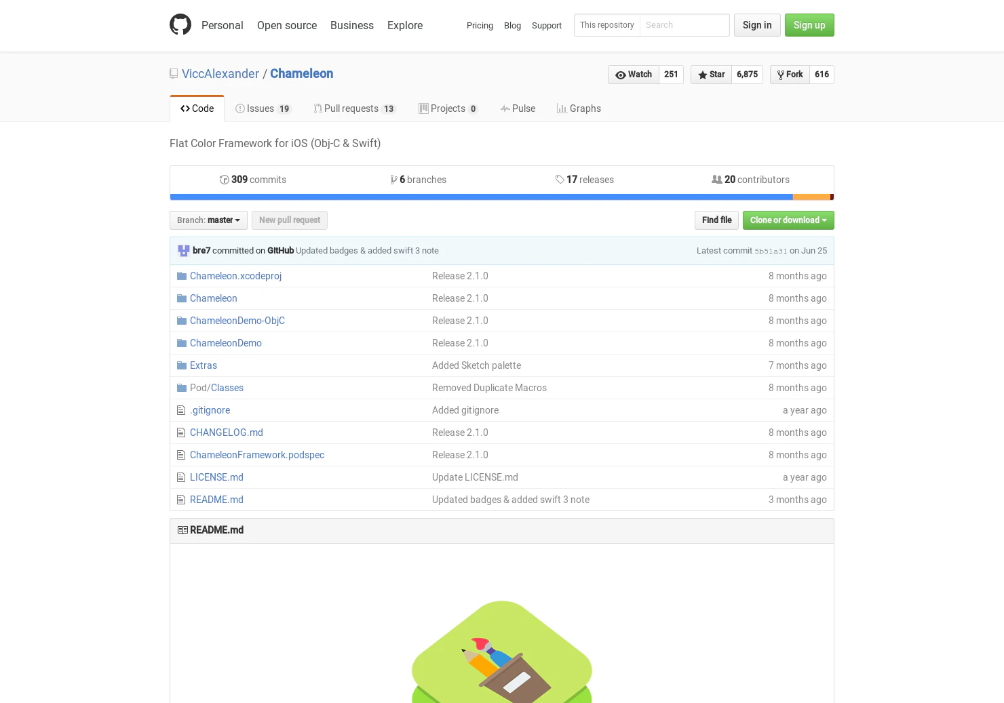
Task: Click the GitHub octocat logo
Action: click(180, 25)
